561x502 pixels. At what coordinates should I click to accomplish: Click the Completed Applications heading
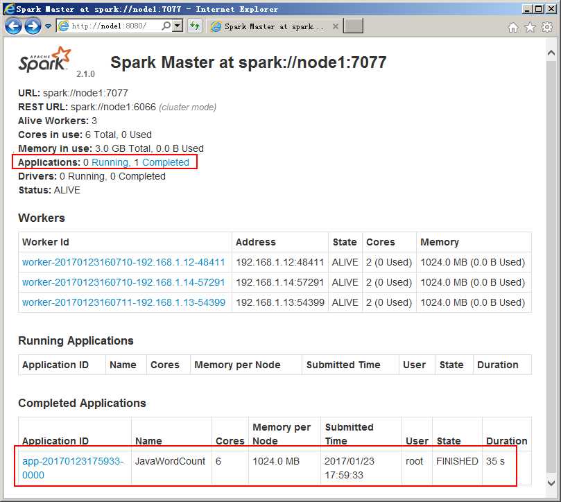[x=82, y=404]
